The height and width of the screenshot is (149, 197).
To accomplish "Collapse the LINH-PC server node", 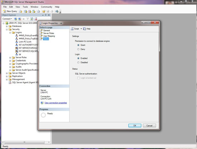I will 4,23.
